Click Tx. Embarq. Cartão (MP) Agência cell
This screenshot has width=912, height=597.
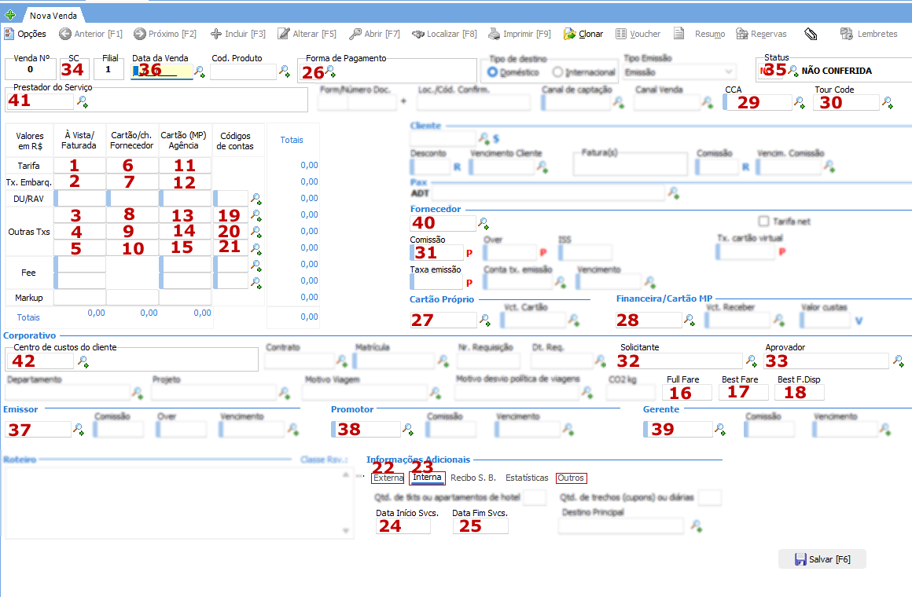tap(186, 182)
